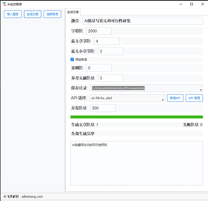Click the log entry AI批量写论文的可行性研究
The image size is (208, 201).
(89, 145)
